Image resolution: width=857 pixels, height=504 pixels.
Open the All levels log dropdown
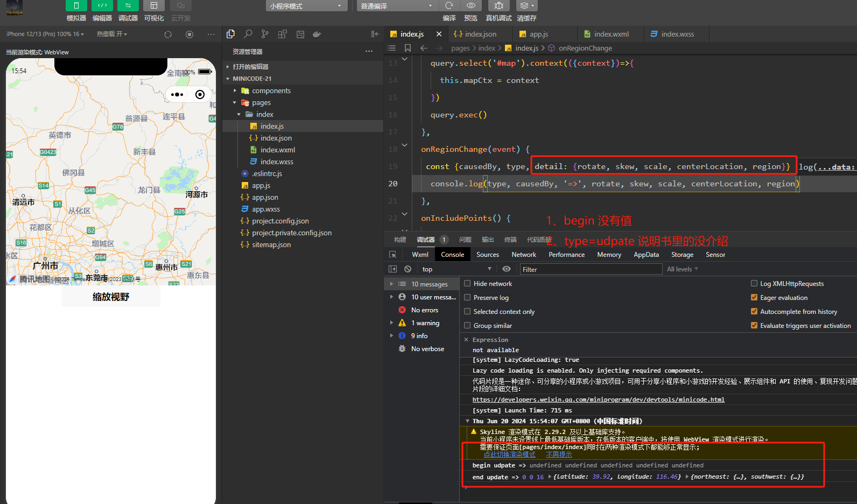pos(682,269)
